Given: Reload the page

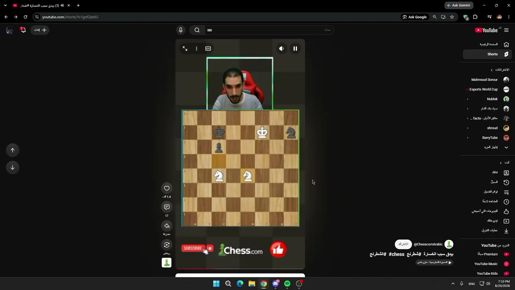Looking at the screenshot, I should pyautogui.click(x=25, y=17).
